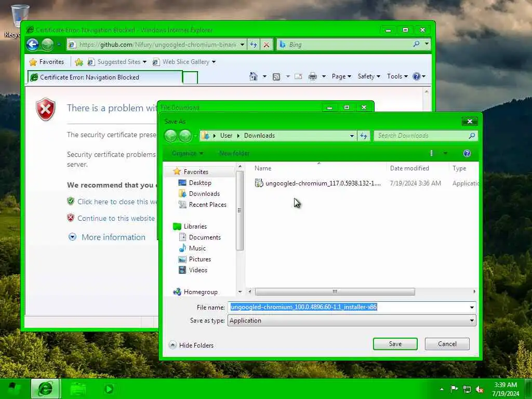The width and height of the screenshot is (532, 399).
Task: Click the Save button
Action: click(395, 344)
